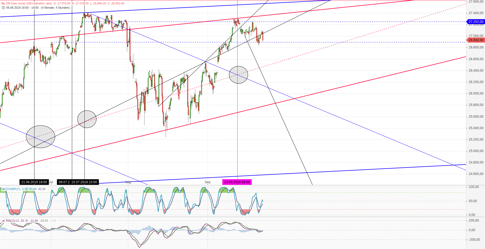485x249 pixels.
Task: Select the ellipse on the 15.07.2019 vertical line
Action: coord(87,119)
